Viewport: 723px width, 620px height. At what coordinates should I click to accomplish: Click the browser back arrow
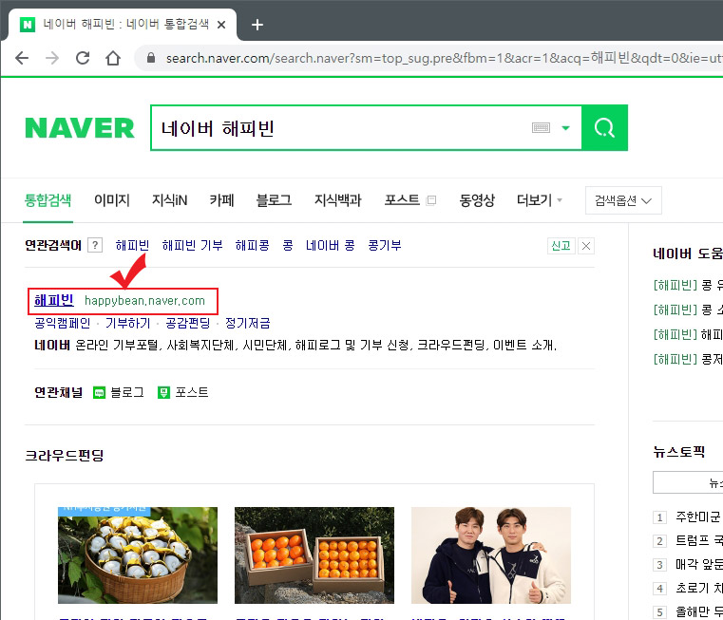point(22,58)
